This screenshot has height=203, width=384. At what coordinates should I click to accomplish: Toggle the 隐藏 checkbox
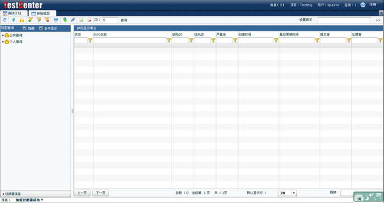(x=25, y=29)
